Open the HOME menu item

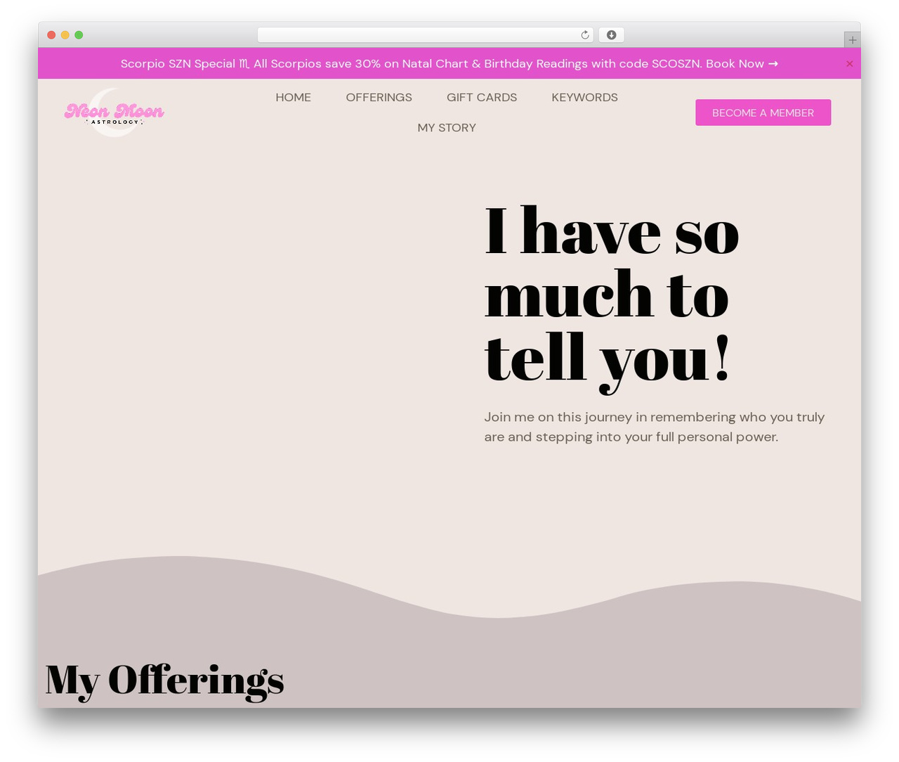coord(293,98)
